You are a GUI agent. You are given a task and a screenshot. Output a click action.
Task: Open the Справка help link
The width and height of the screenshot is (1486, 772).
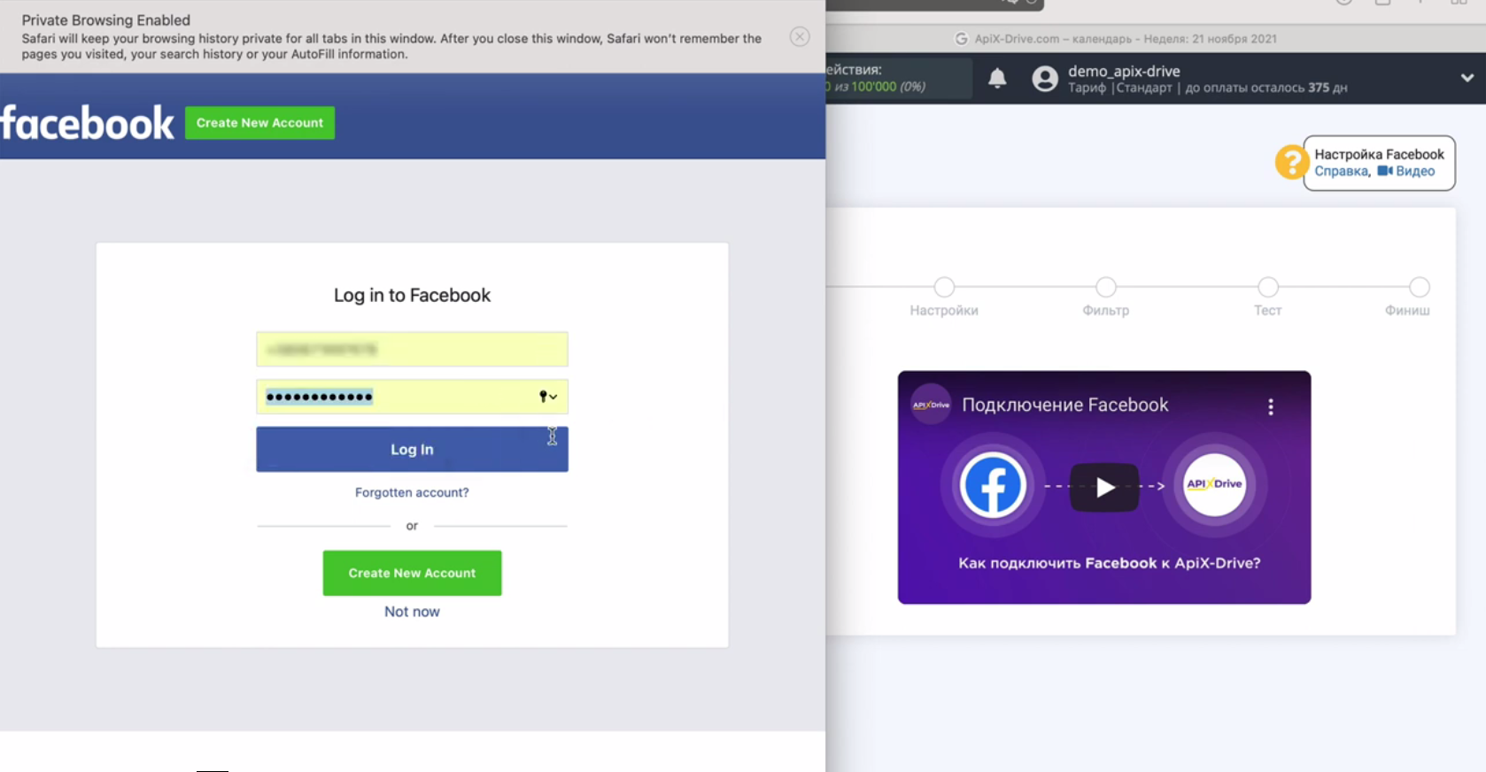(1342, 172)
